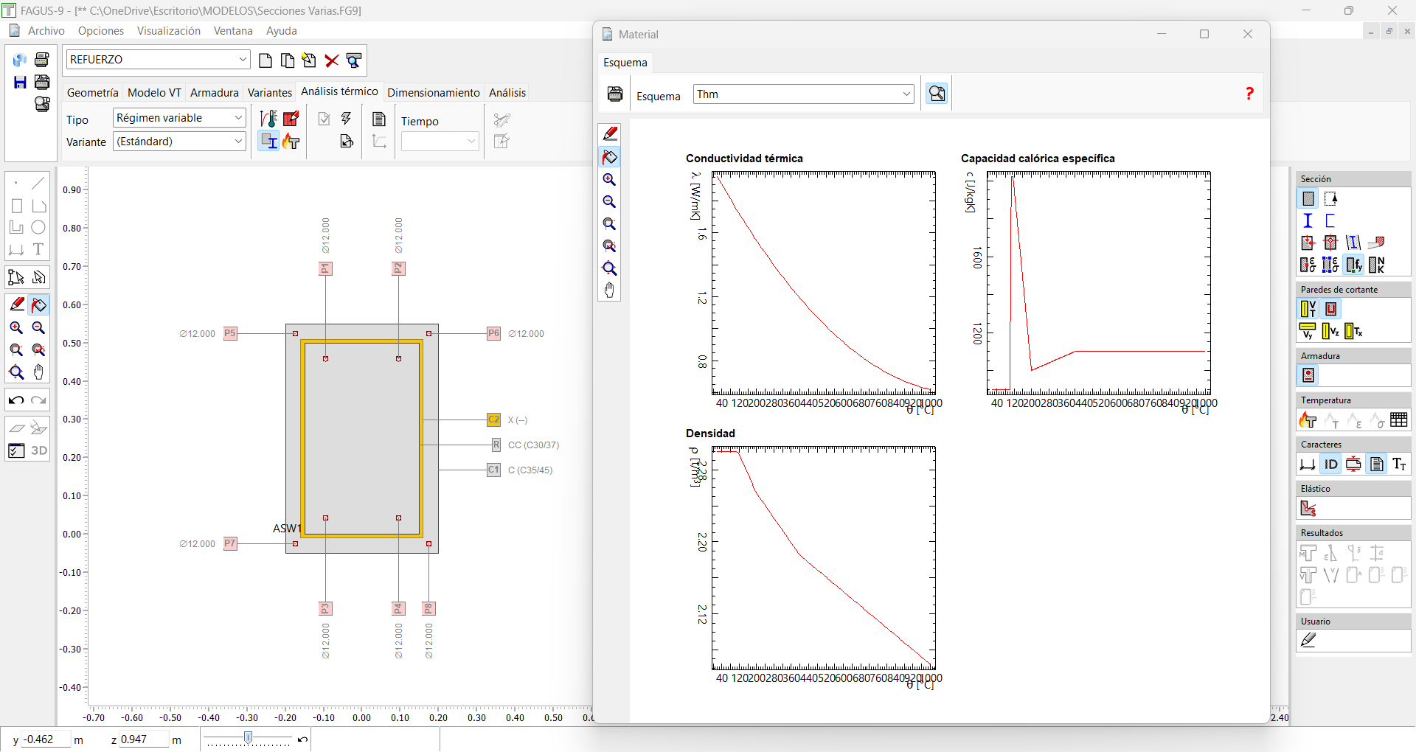The height and width of the screenshot is (752, 1416).
Task: Toggle the fy section display button
Action: pyautogui.click(x=1353, y=265)
